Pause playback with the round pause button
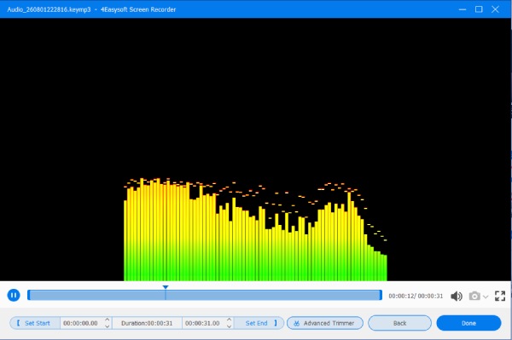 coord(14,296)
